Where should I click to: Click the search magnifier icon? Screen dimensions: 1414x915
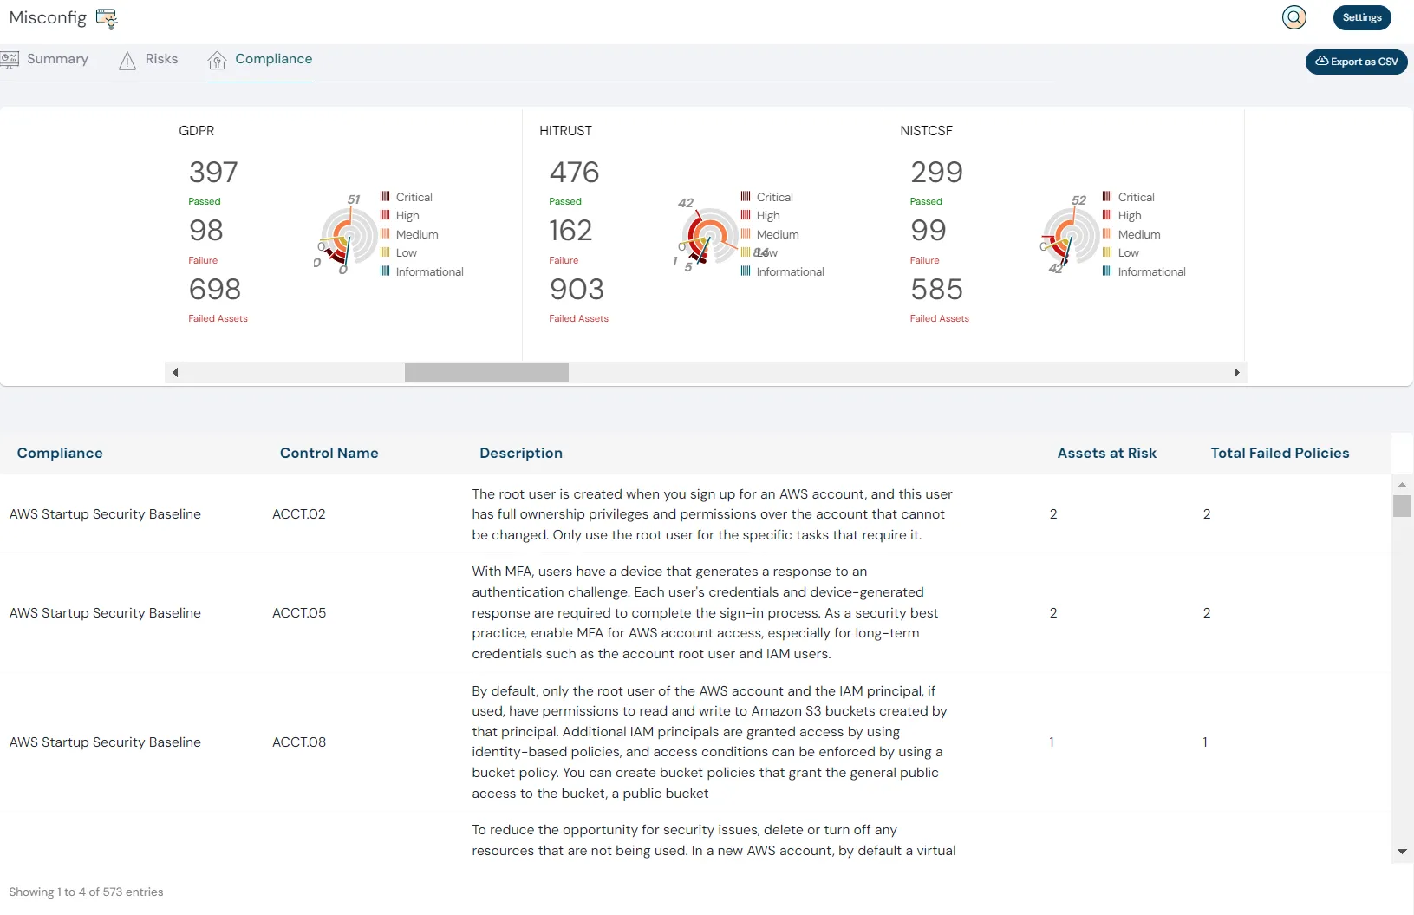1293,17
